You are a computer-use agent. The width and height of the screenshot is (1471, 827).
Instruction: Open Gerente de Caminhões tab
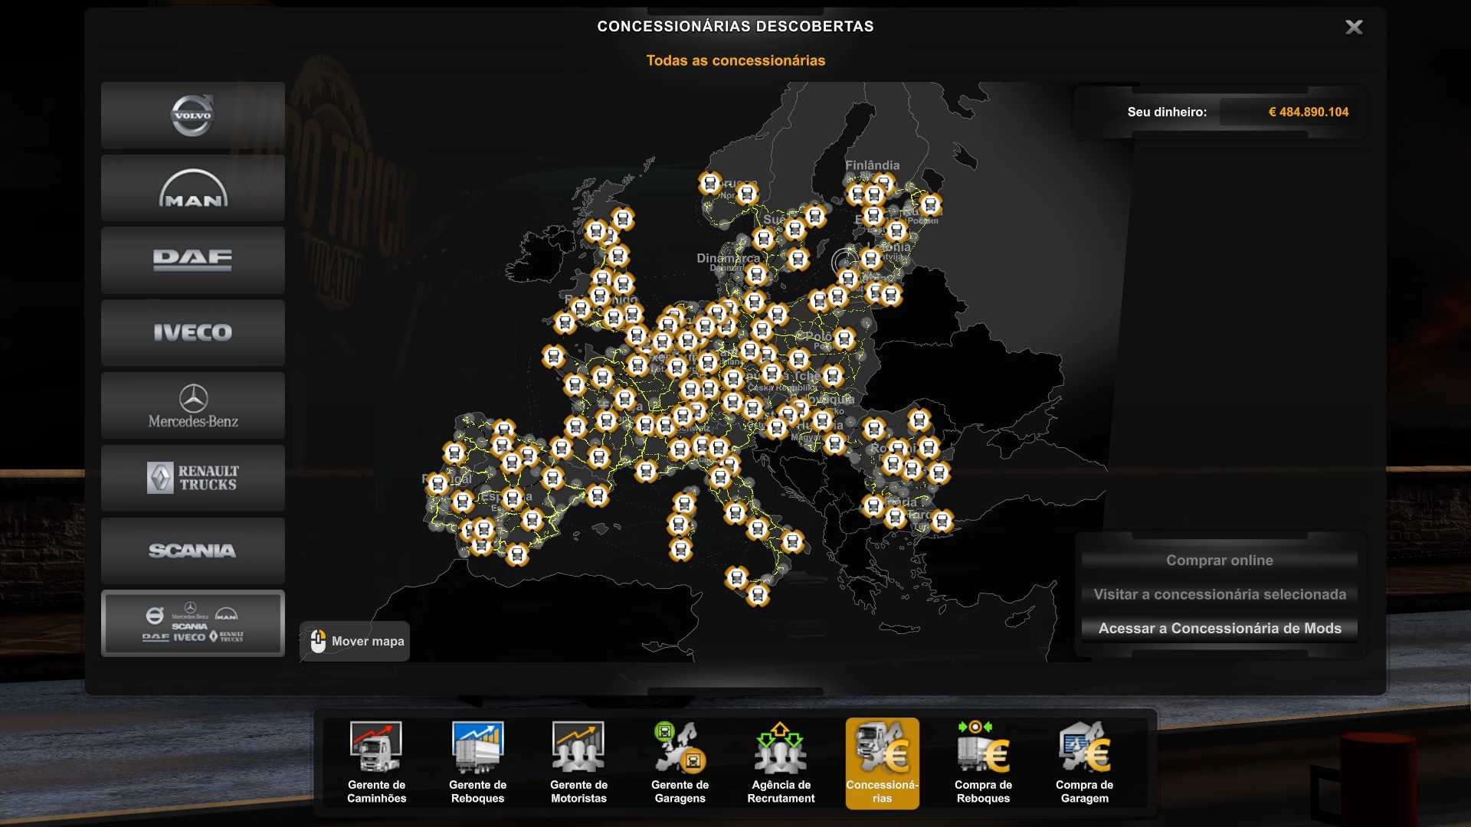point(376,762)
